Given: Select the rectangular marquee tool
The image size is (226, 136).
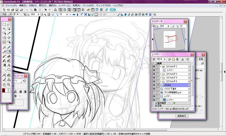Looking at the screenshot, I should [4, 24].
